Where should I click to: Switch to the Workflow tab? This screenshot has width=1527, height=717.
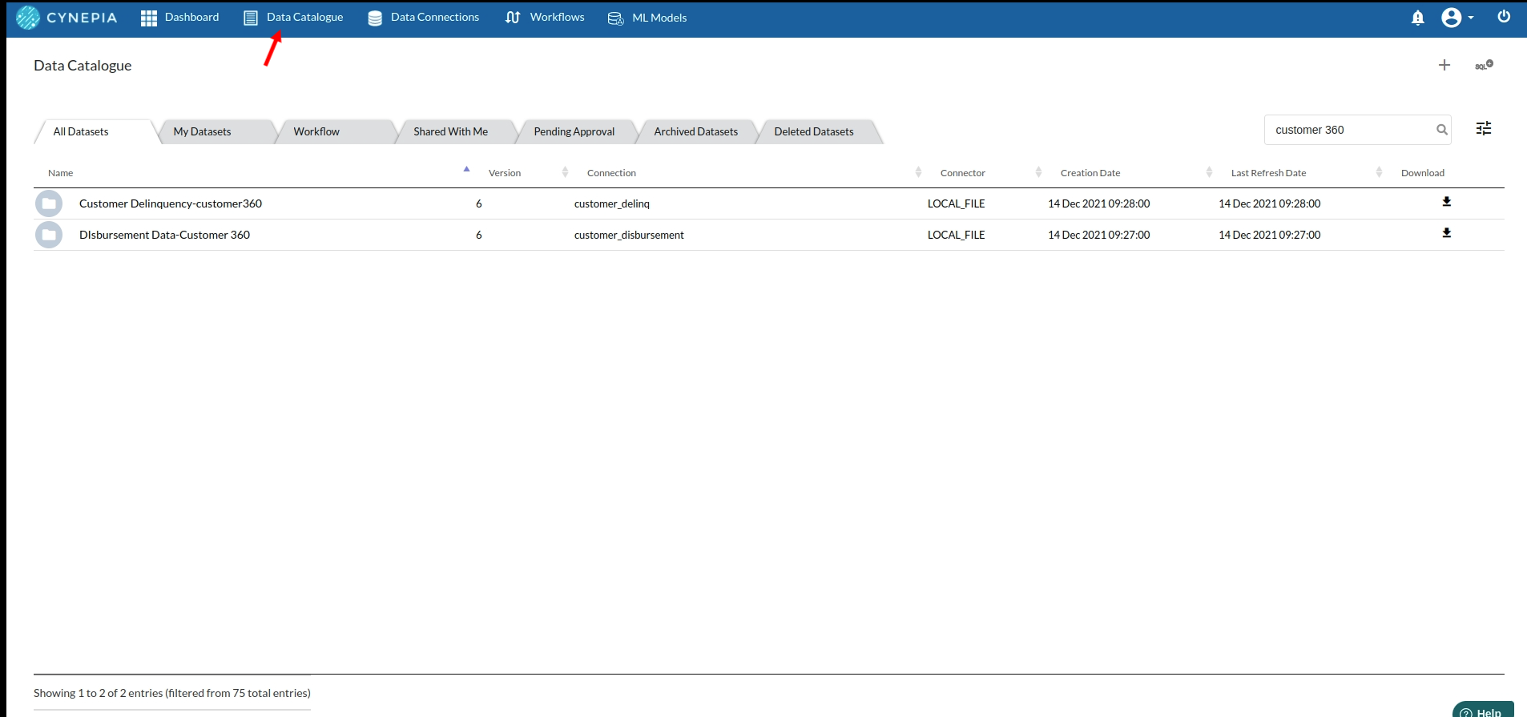tap(336, 131)
